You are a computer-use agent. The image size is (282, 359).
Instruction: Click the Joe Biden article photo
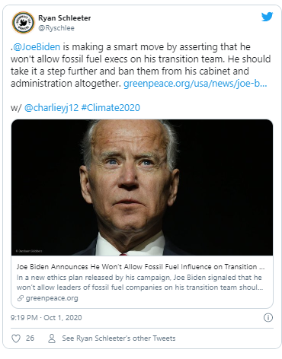[x=142, y=187]
